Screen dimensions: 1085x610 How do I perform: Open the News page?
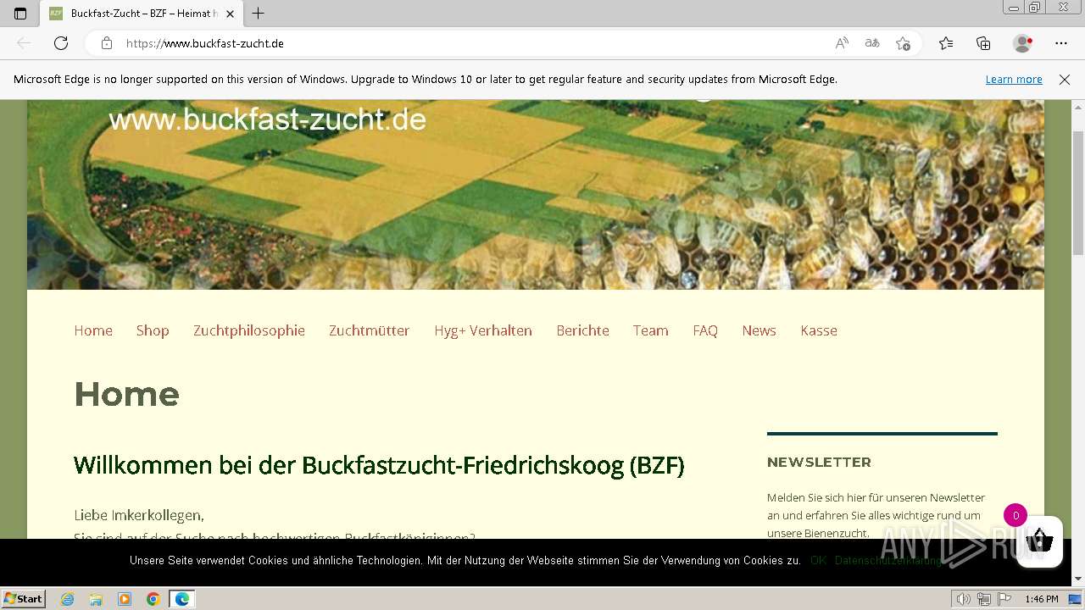pos(759,330)
